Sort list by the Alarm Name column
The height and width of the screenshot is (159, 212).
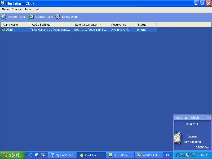tap(11, 25)
